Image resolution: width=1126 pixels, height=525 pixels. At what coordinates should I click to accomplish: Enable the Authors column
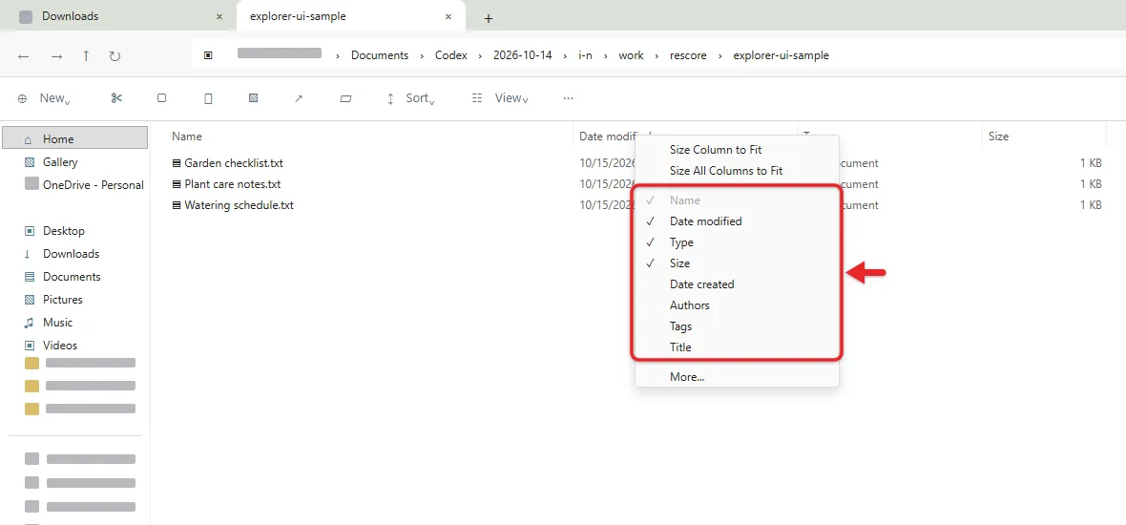tap(737, 304)
